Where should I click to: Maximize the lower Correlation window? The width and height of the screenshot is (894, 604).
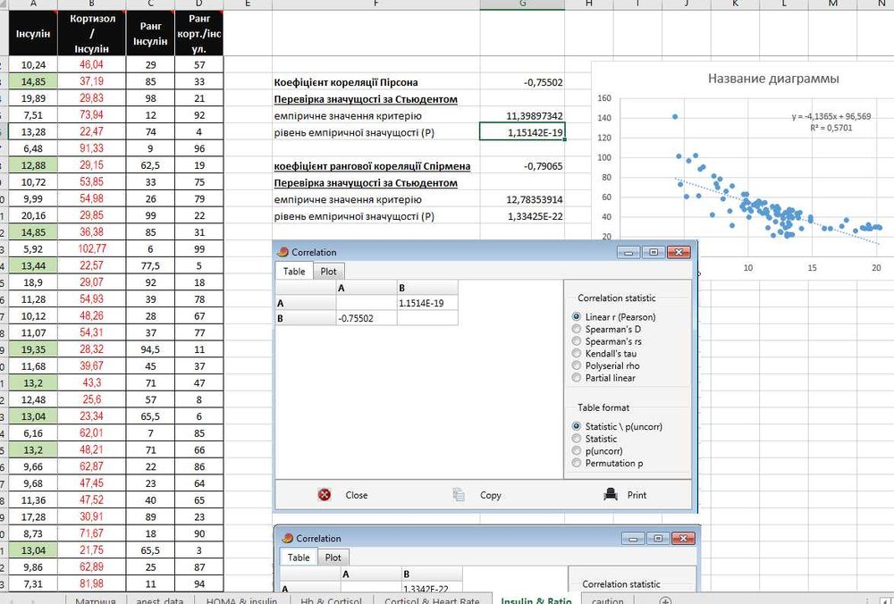[x=658, y=538]
